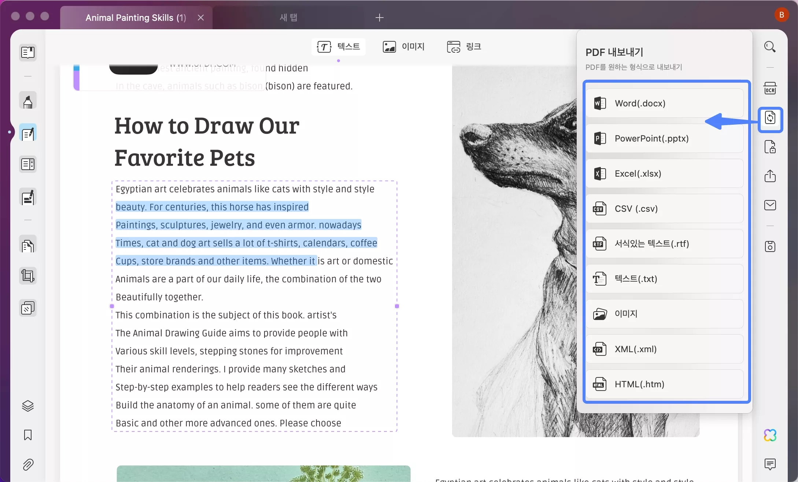Open the Fill and Sign form tool

pyautogui.click(x=28, y=197)
